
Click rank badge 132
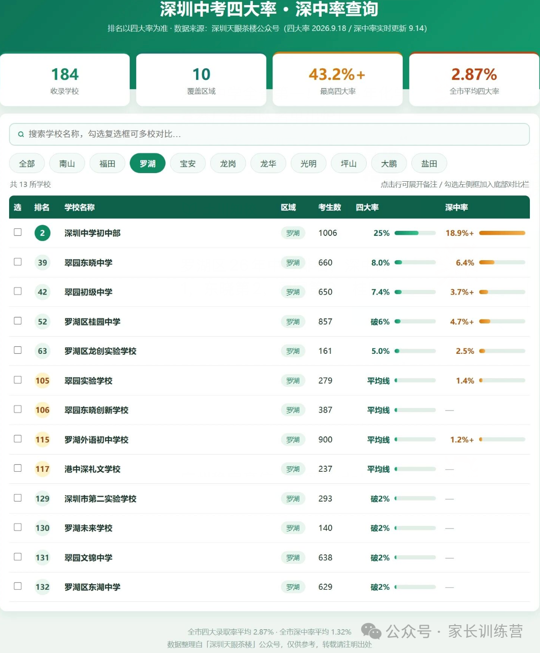click(43, 587)
